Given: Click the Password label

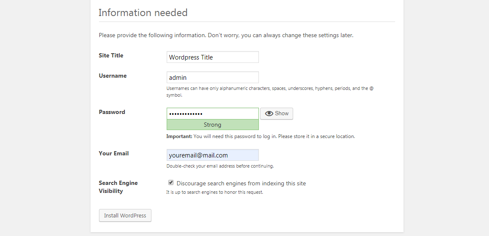Looking at the screenshot, I should (x=112, y=112).
